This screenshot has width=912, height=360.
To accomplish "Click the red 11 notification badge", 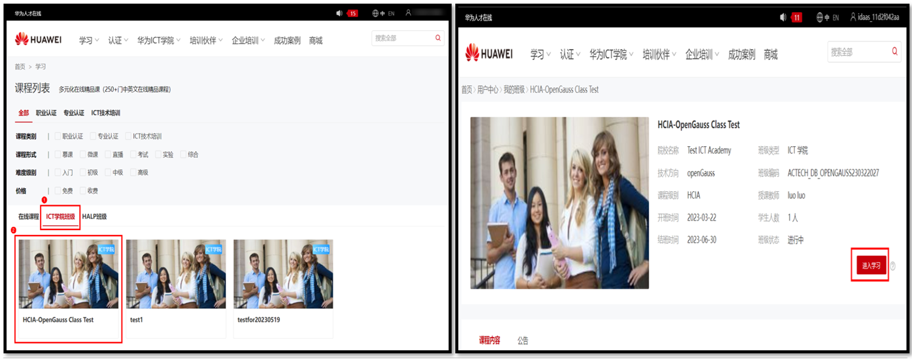I will pyautogui.click(x=797, y=18).
